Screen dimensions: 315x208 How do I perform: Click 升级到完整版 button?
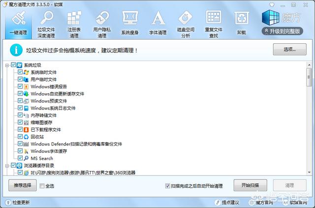(282, 31)
